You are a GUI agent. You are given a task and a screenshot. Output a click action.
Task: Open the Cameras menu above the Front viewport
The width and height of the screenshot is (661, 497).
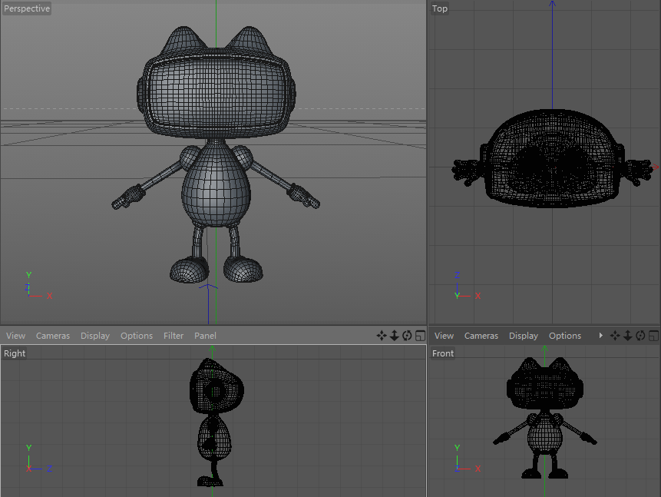(x=481, y=336)
